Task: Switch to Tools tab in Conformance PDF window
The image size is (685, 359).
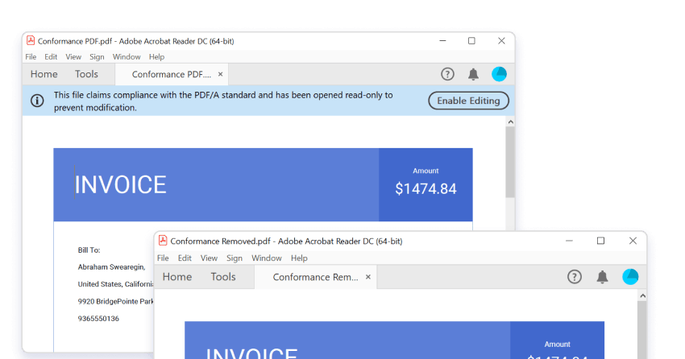Action: click(x=86, y=74)
